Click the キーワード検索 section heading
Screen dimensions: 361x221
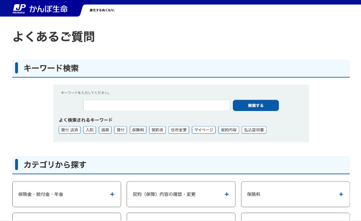pyautogui.click(x=51, y=68)
